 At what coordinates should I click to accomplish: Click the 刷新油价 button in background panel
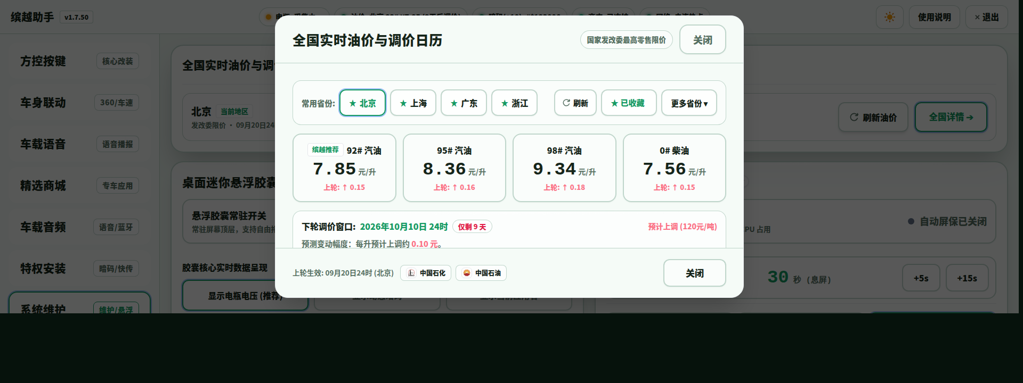873,117
